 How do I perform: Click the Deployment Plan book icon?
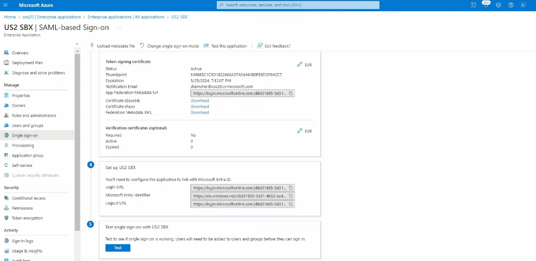(6, 63)
